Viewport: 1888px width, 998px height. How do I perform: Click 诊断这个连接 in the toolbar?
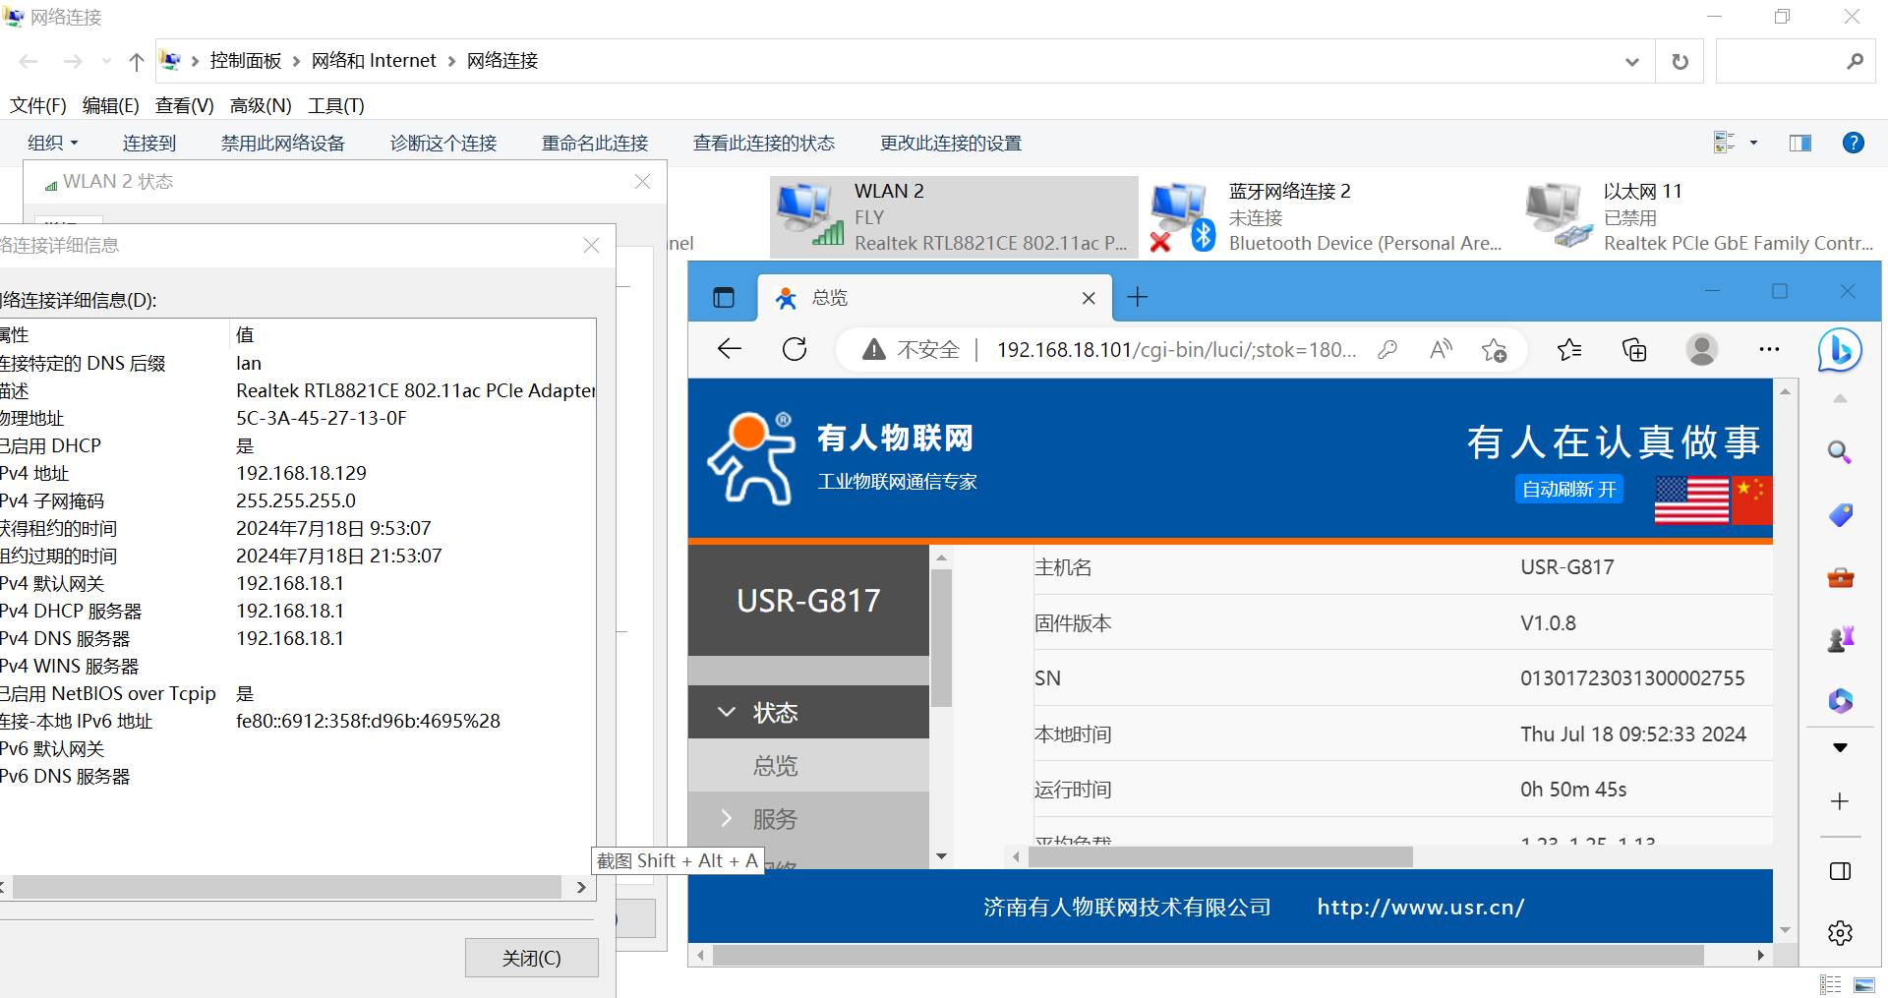tap(442, 144)
